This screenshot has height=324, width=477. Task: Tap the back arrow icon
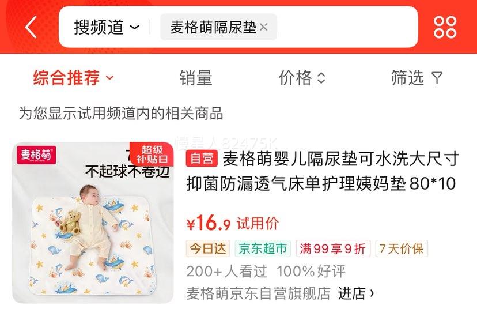click(x=31, y=27)
